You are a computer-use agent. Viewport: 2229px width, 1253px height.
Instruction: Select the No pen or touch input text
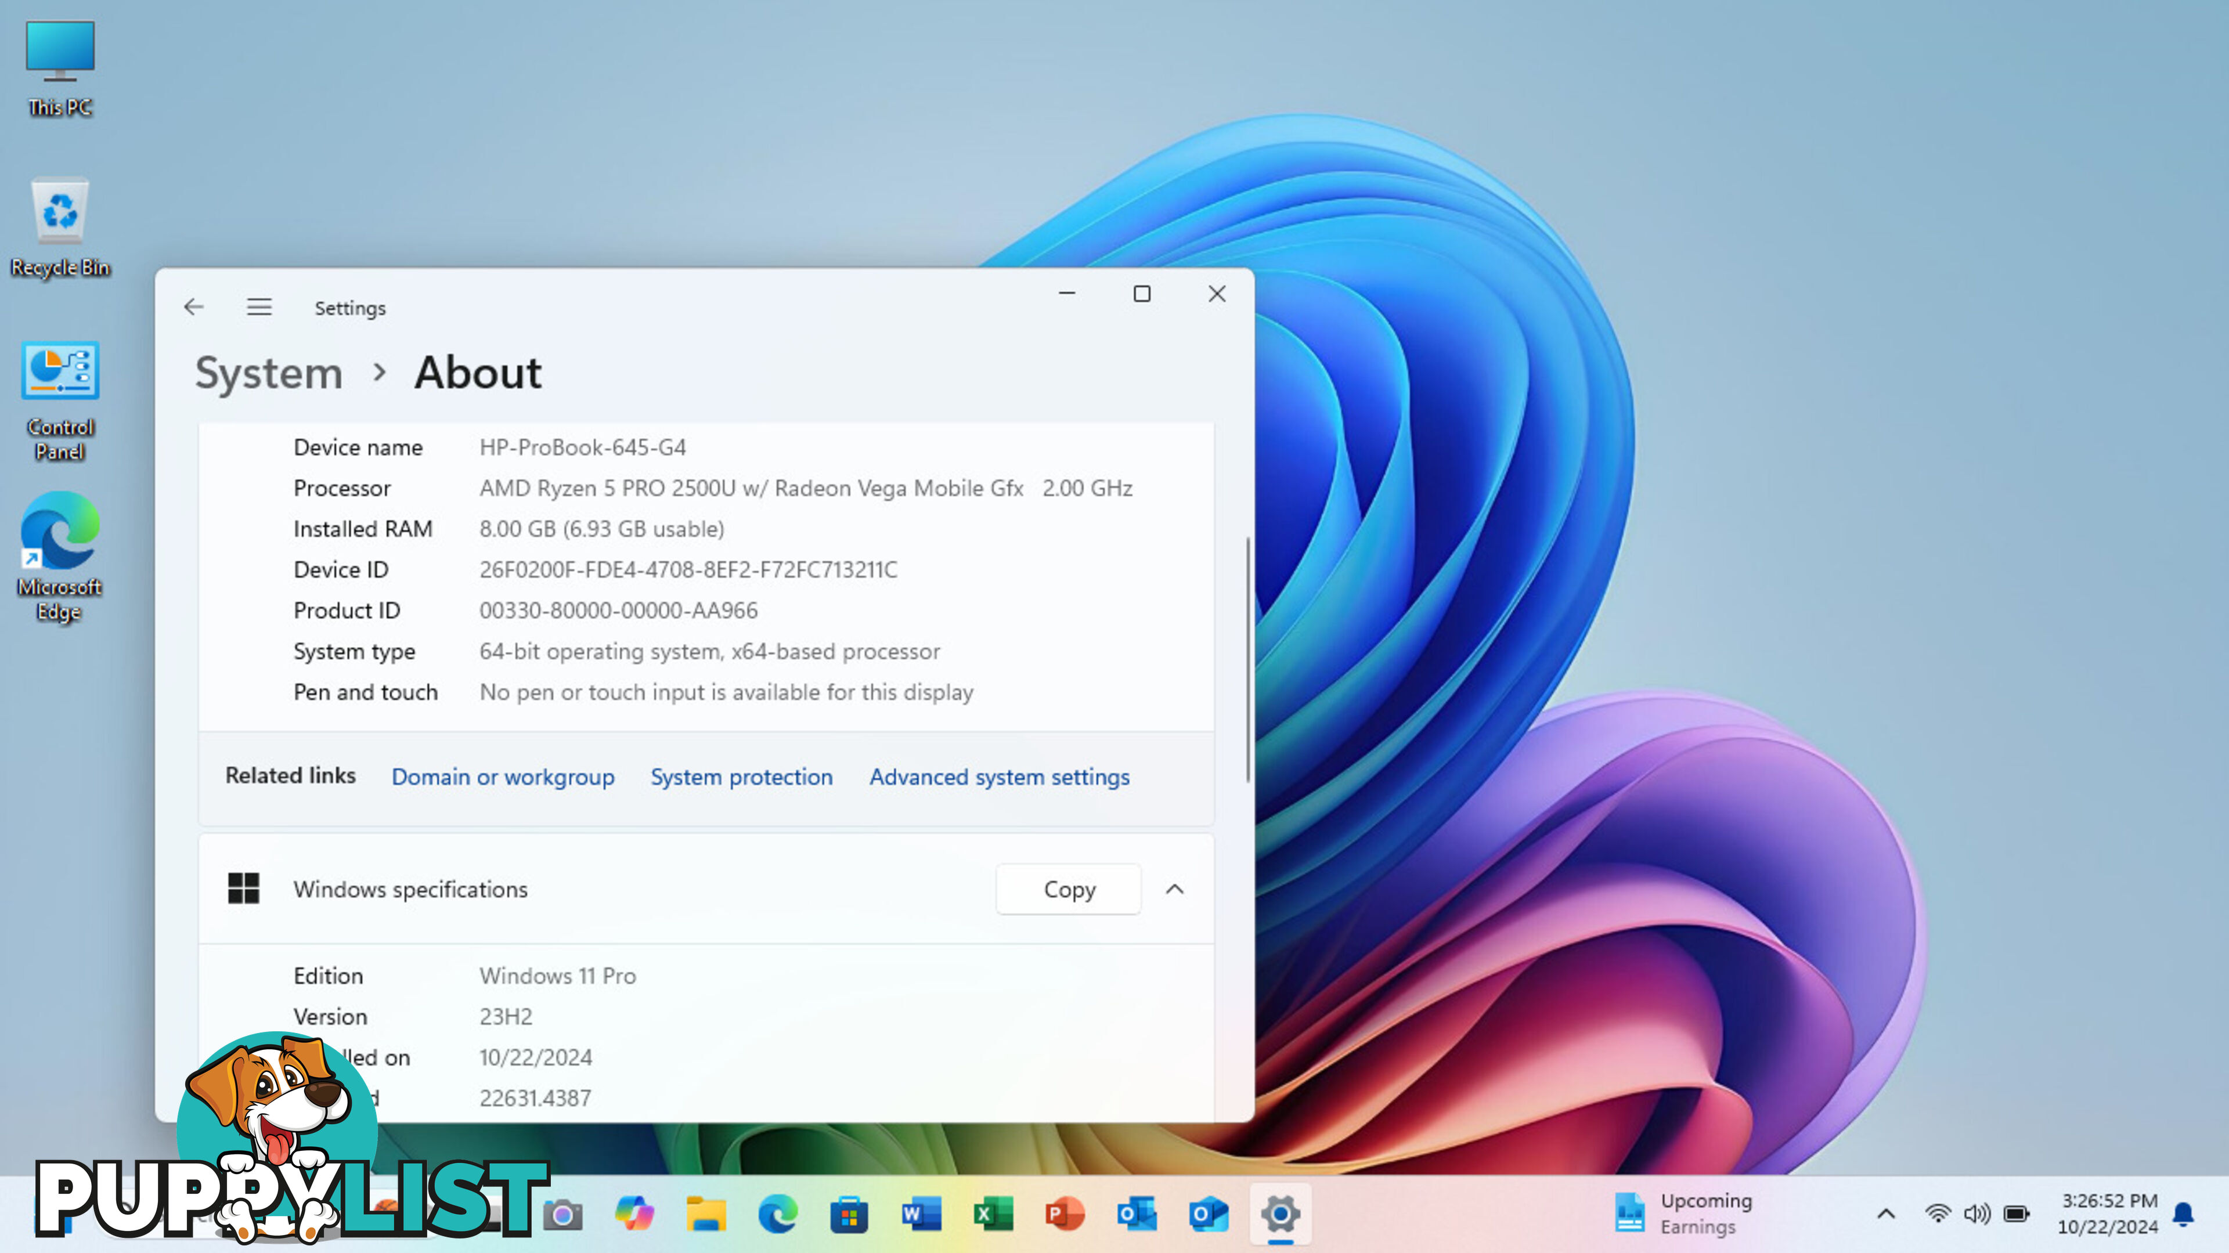click(x=726, y=692)
